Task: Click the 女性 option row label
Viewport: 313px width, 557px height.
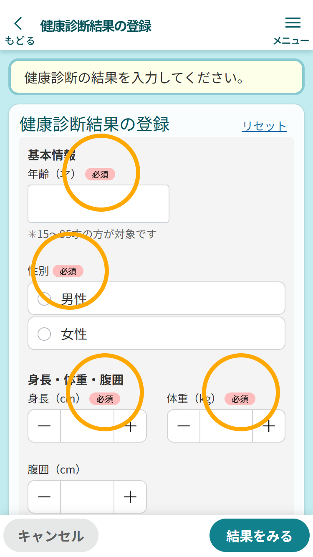Action: click(x=74, y=334)
